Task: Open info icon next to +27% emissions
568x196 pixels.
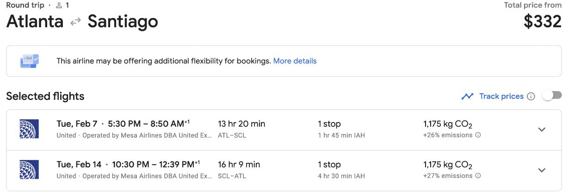Action: (478, 176)
